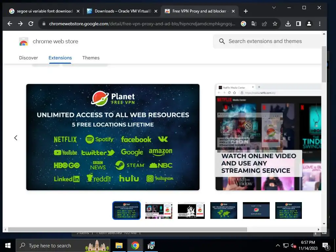Click the browser forward arrow
336x252 pixels.
click(x=20, y=24)
